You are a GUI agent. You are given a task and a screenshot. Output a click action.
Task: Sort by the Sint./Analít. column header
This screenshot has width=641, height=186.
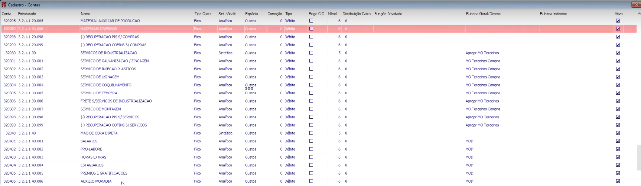pyautogui.click(x=227, y=14)
